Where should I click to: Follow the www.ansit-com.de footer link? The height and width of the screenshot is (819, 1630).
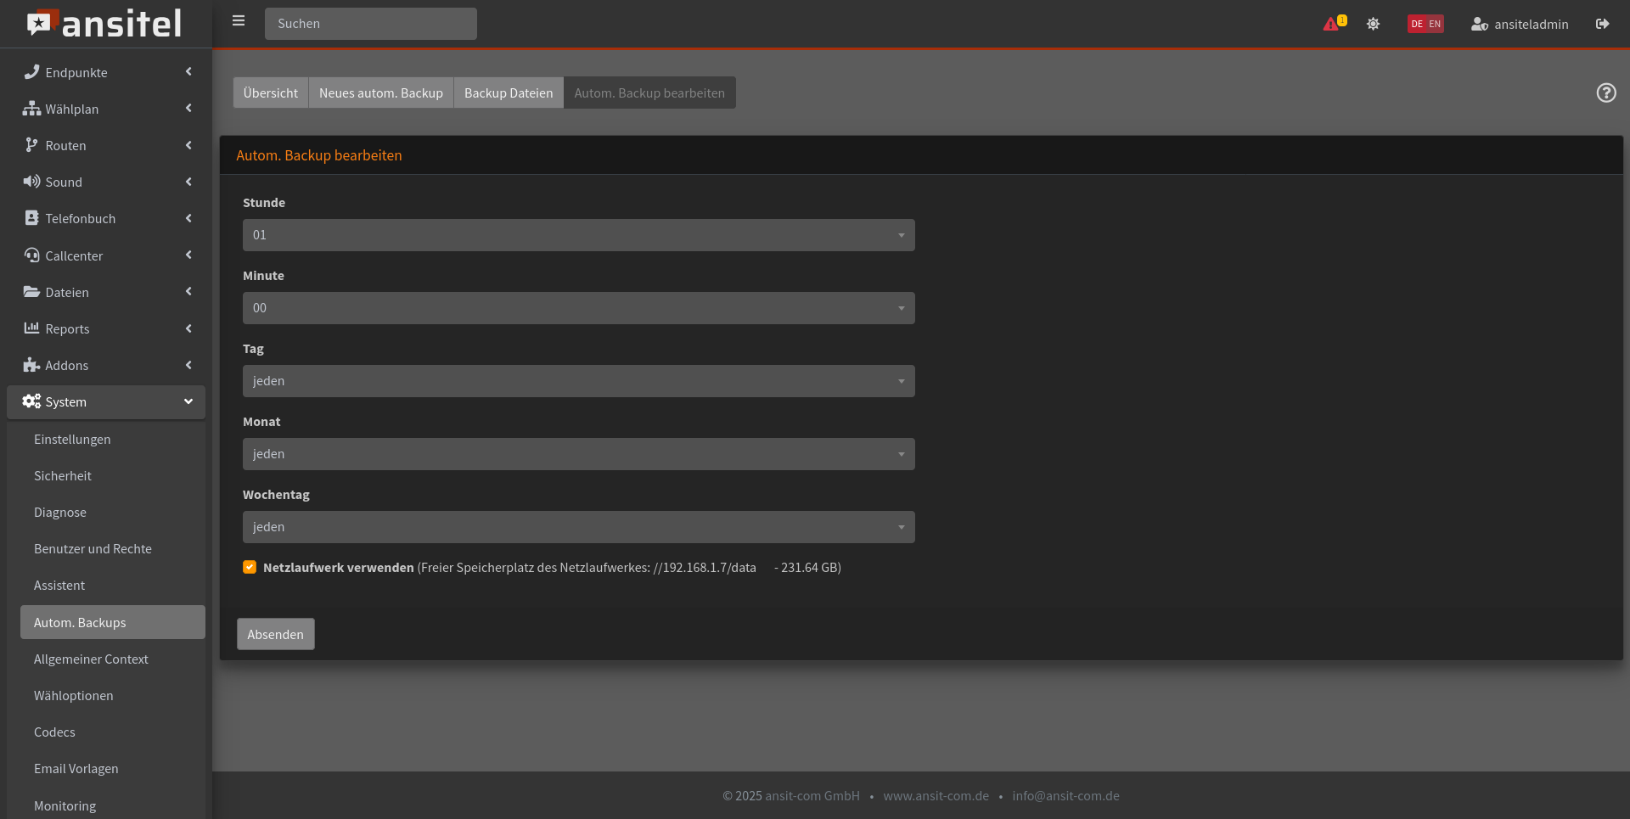(936, 795)
